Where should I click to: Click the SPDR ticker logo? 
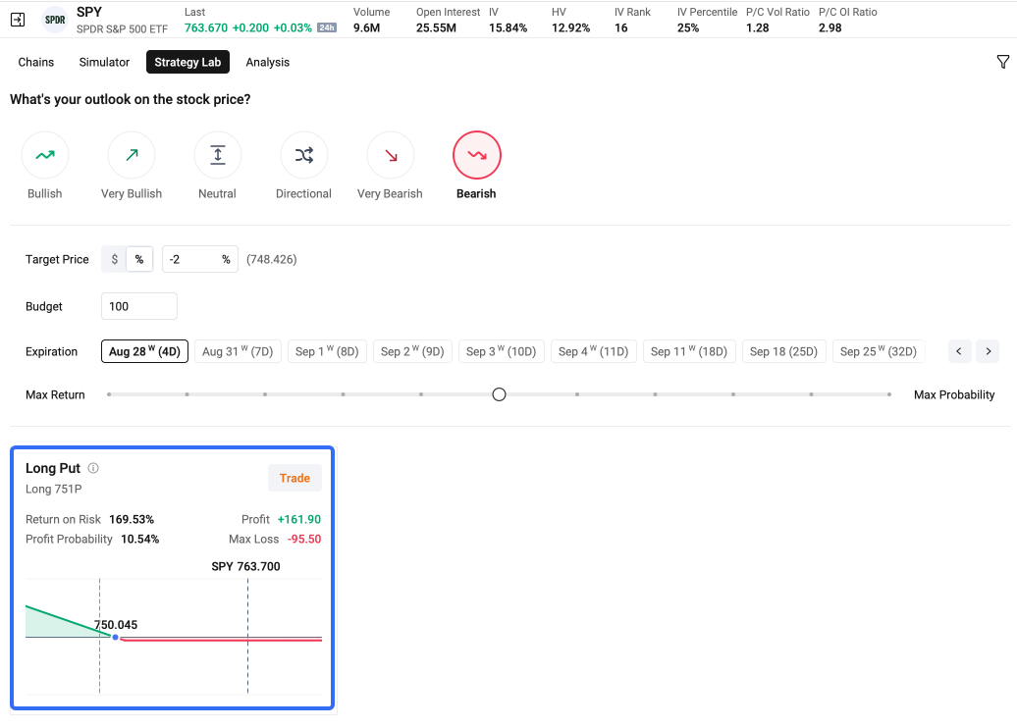point(55,20)
